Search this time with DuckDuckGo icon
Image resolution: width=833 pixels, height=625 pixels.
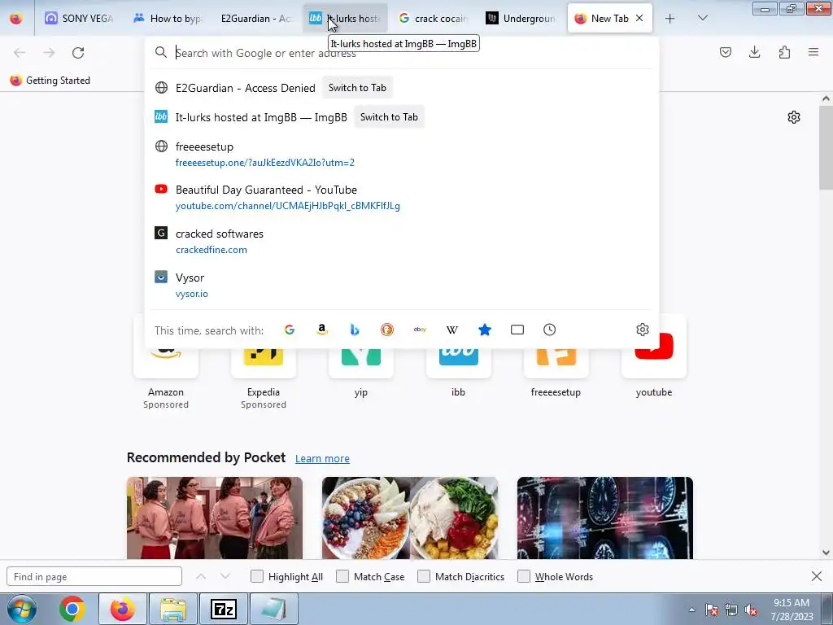click(x=387, y=330)
